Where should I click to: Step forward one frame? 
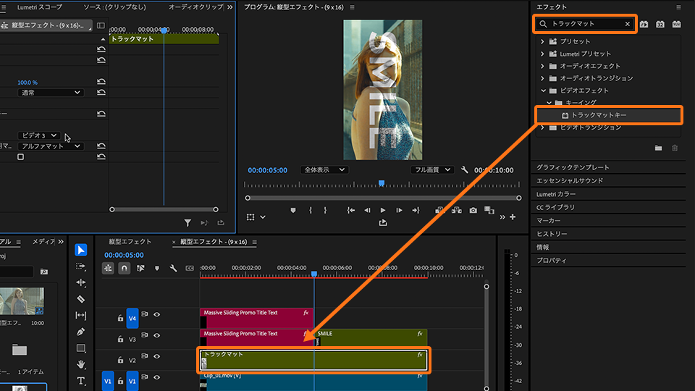pos(399,211)
